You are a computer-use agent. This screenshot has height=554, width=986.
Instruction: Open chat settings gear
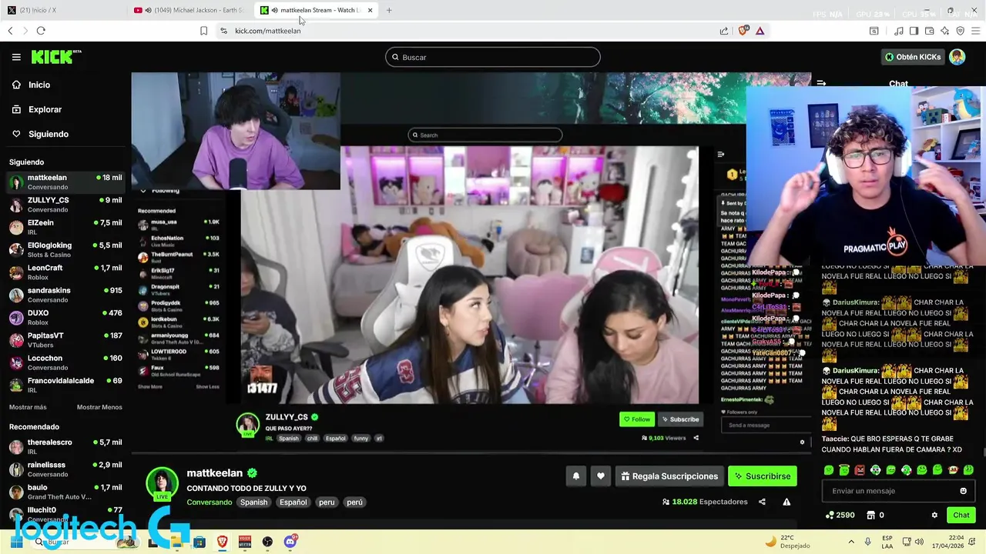[934, 515]
